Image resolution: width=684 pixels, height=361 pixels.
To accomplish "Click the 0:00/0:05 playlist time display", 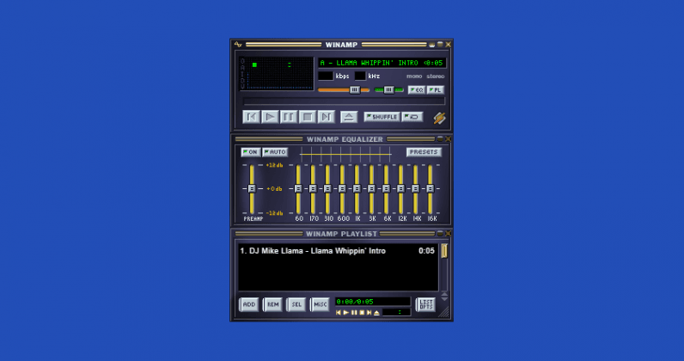I will pyautogui.click(x=373, y=302).
